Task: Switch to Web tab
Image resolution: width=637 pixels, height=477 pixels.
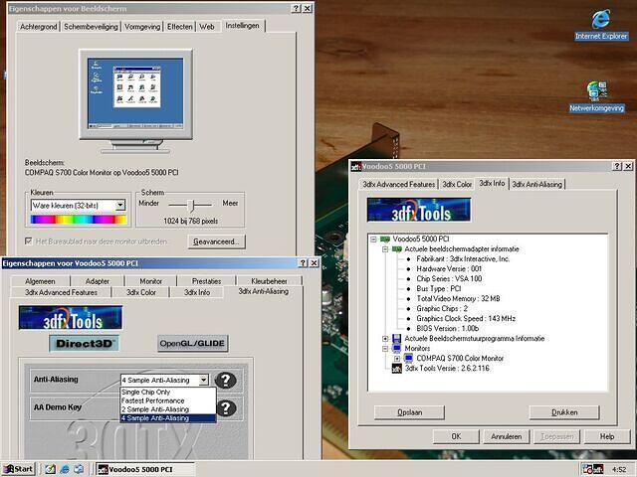Action: 207,27
